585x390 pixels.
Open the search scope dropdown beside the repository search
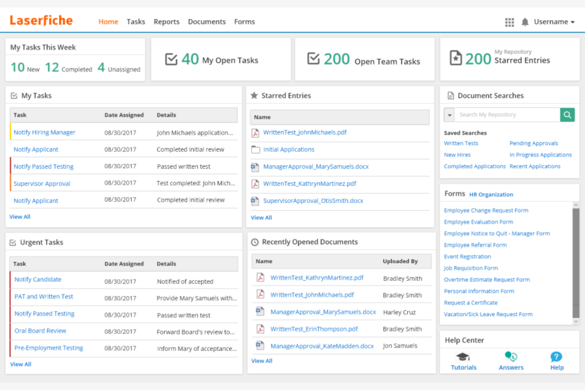[449, 115]
